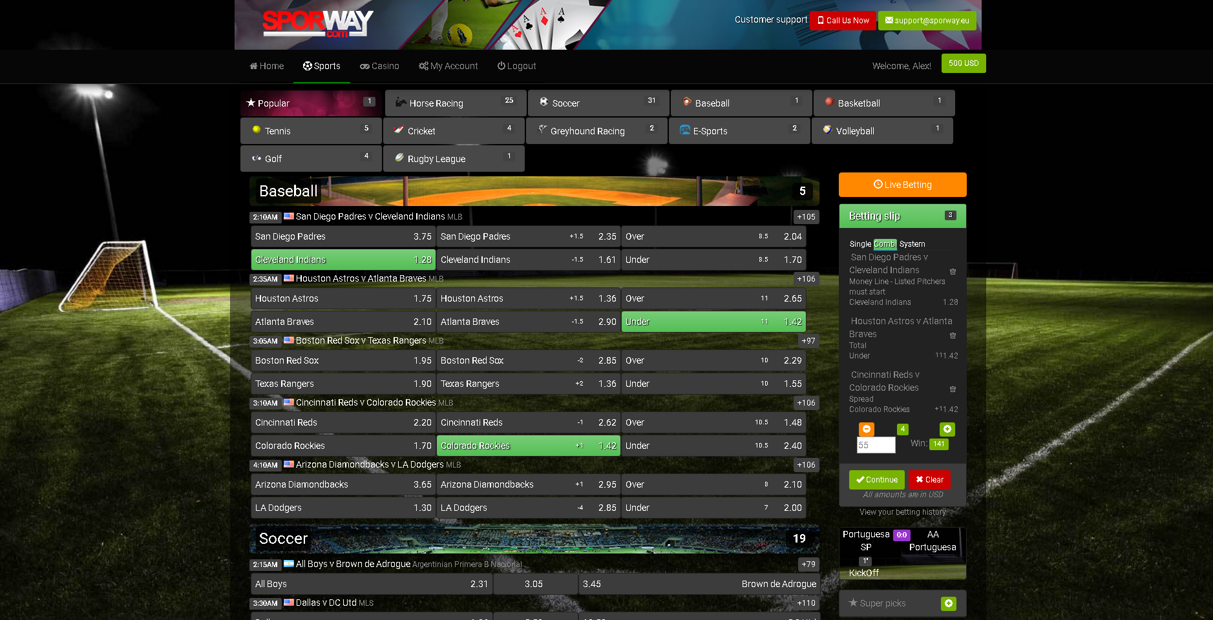Decrease stake with the orange minus button
Viewport: 1213px width, 620px height.
[867, 429]
